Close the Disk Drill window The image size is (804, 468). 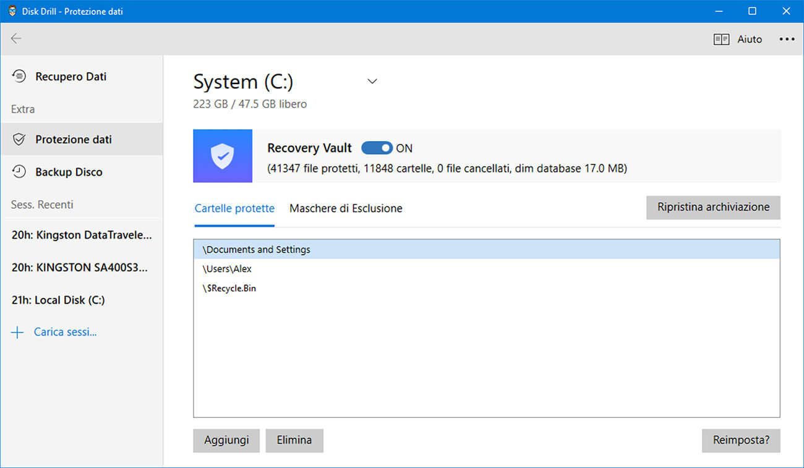pyautogui.click(x=785, y=11)
